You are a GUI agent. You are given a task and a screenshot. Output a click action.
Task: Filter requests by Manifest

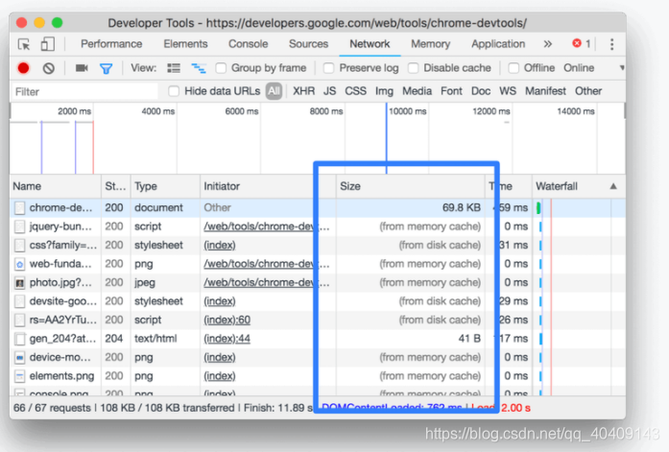[x=545, y=91]
